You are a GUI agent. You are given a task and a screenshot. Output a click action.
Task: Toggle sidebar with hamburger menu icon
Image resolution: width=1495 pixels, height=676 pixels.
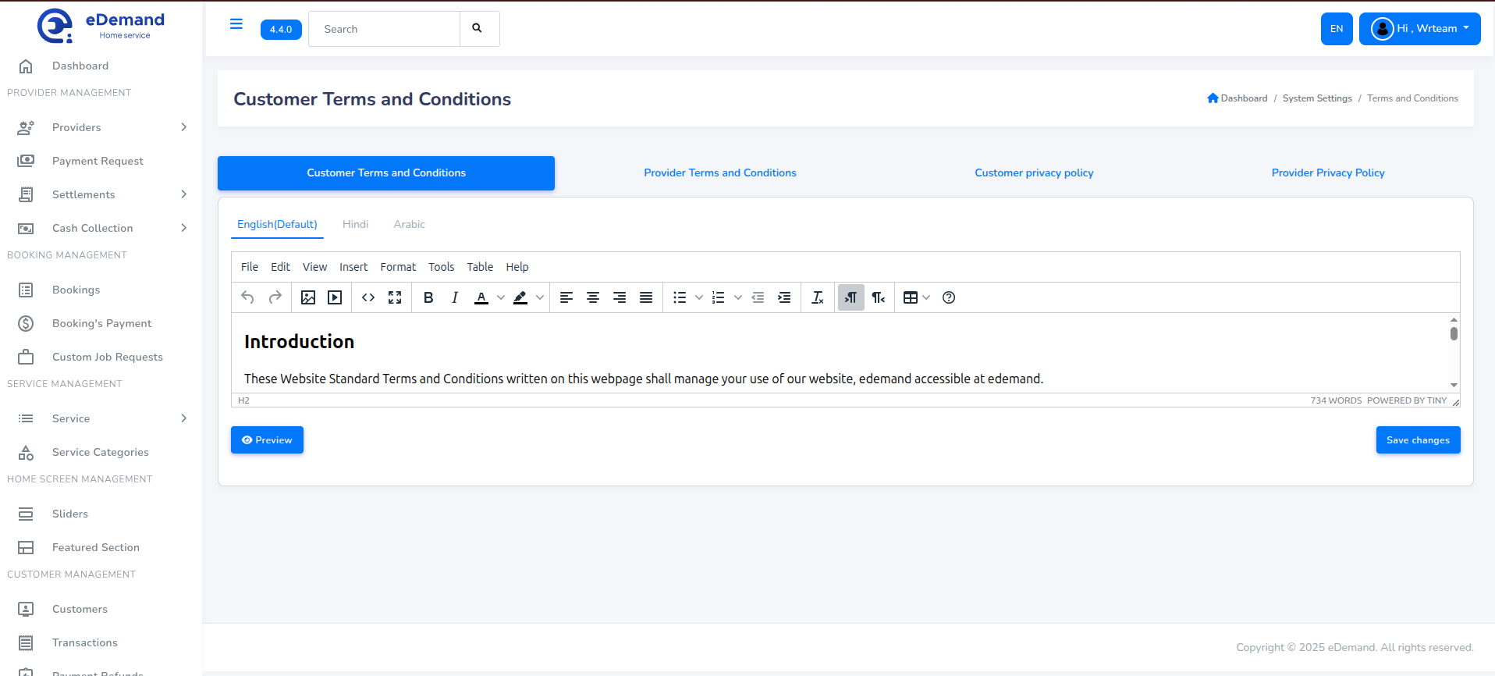pyautogui.click(x=236, y=24)
